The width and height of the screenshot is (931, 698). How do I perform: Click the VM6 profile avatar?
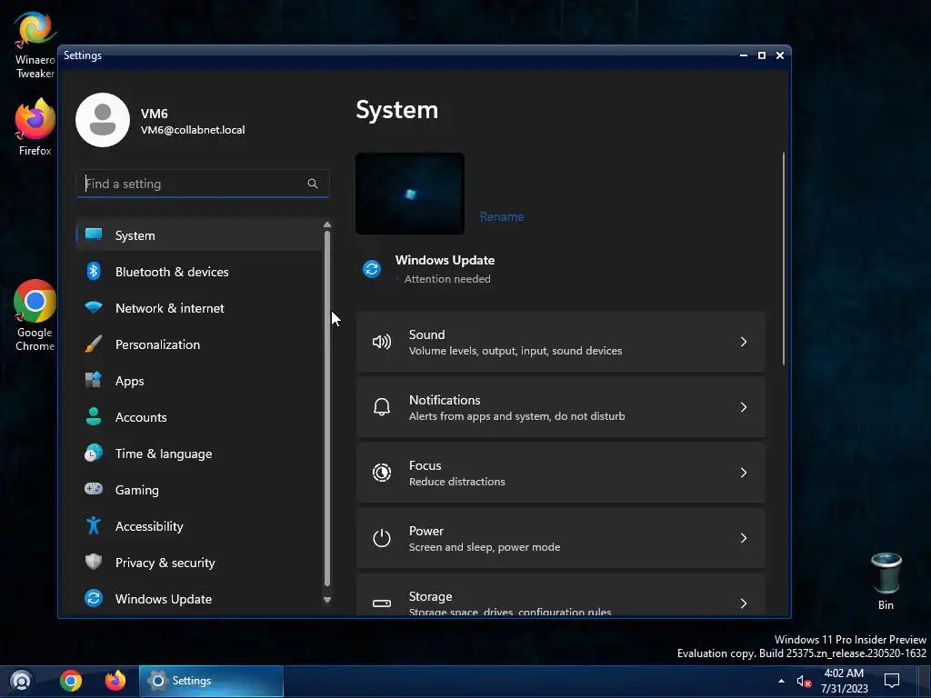[x=103, y=120]
